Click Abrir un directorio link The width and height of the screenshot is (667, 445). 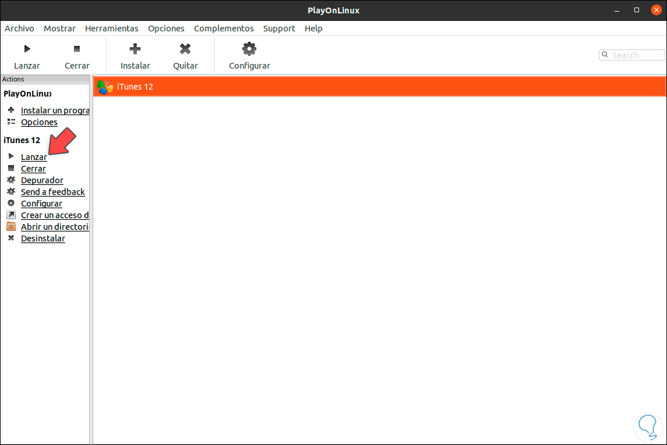click(x=55, y=227)
